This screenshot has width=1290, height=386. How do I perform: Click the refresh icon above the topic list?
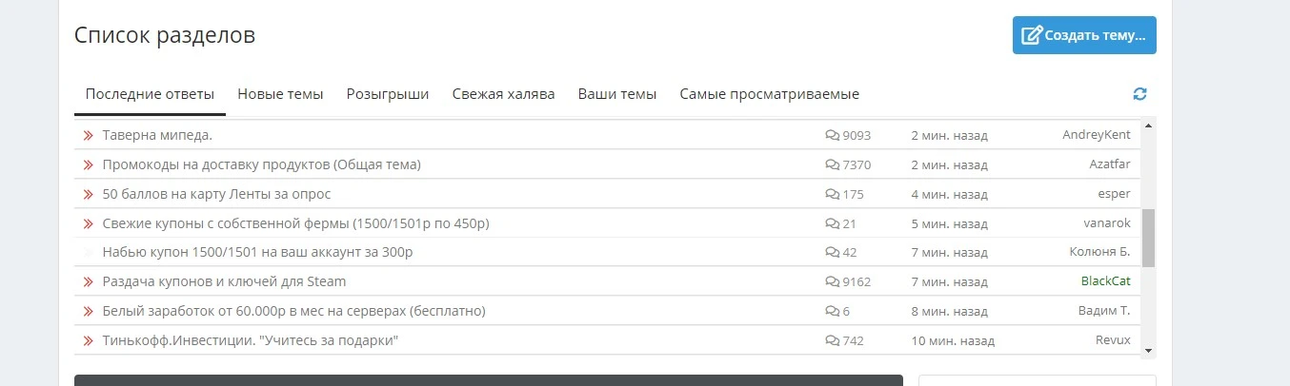pyautogui.click(x=1139, y=94)
